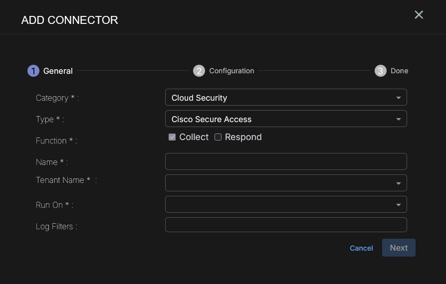Expand the empty Run On combo box

pyautogui.click(x=279, y=204)
